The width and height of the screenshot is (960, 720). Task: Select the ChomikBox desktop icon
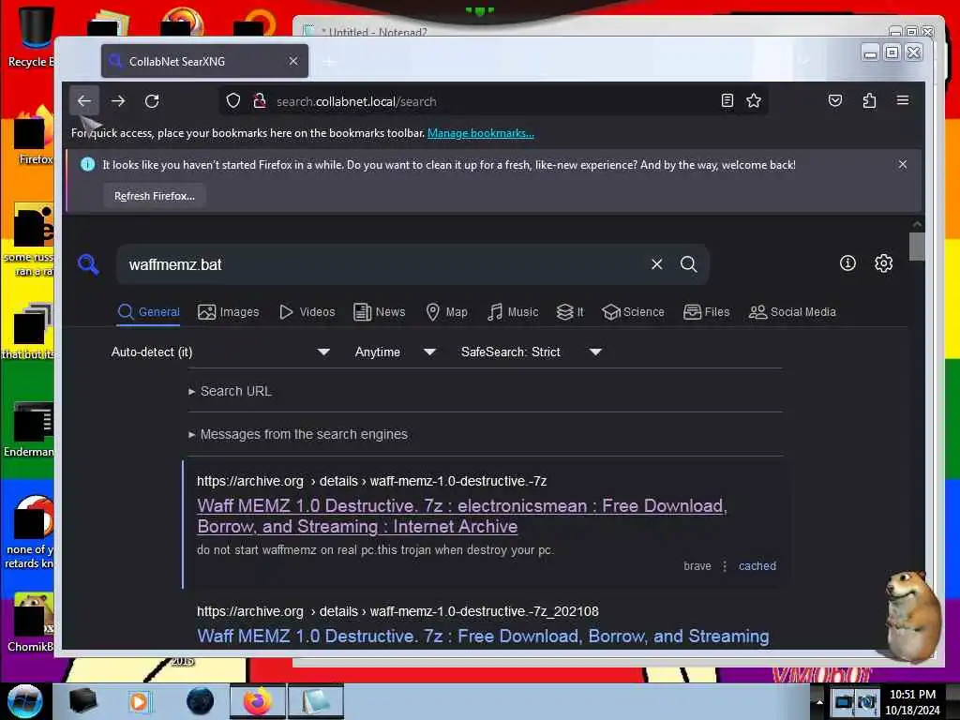29,622
